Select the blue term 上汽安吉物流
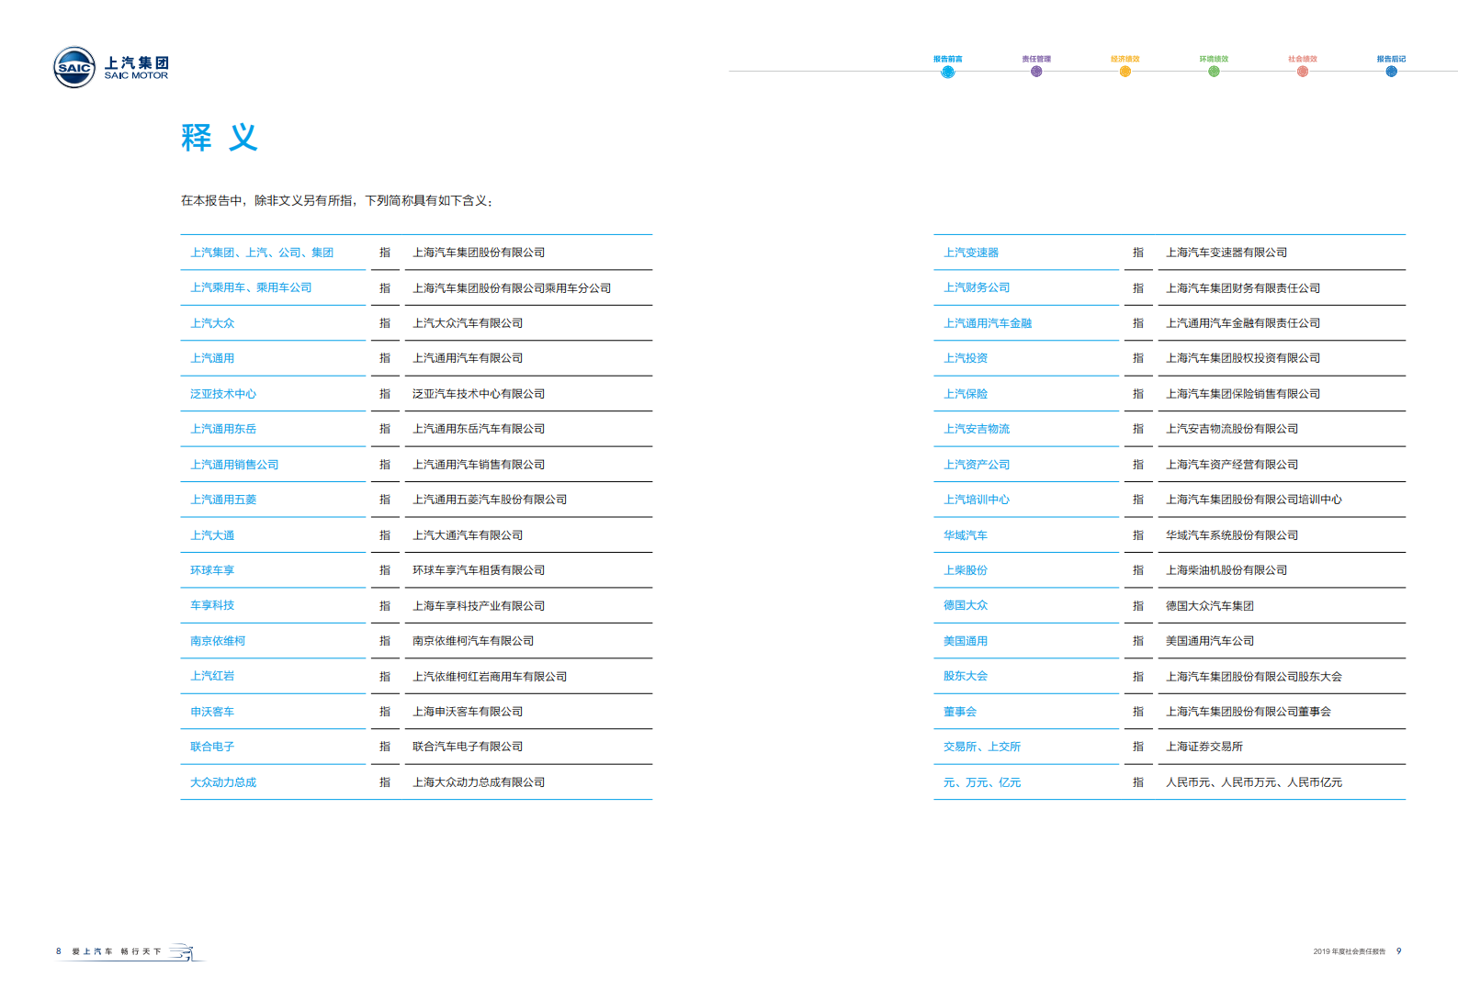Viewport: 1458px width, 989px height. (x=977, y=429)
